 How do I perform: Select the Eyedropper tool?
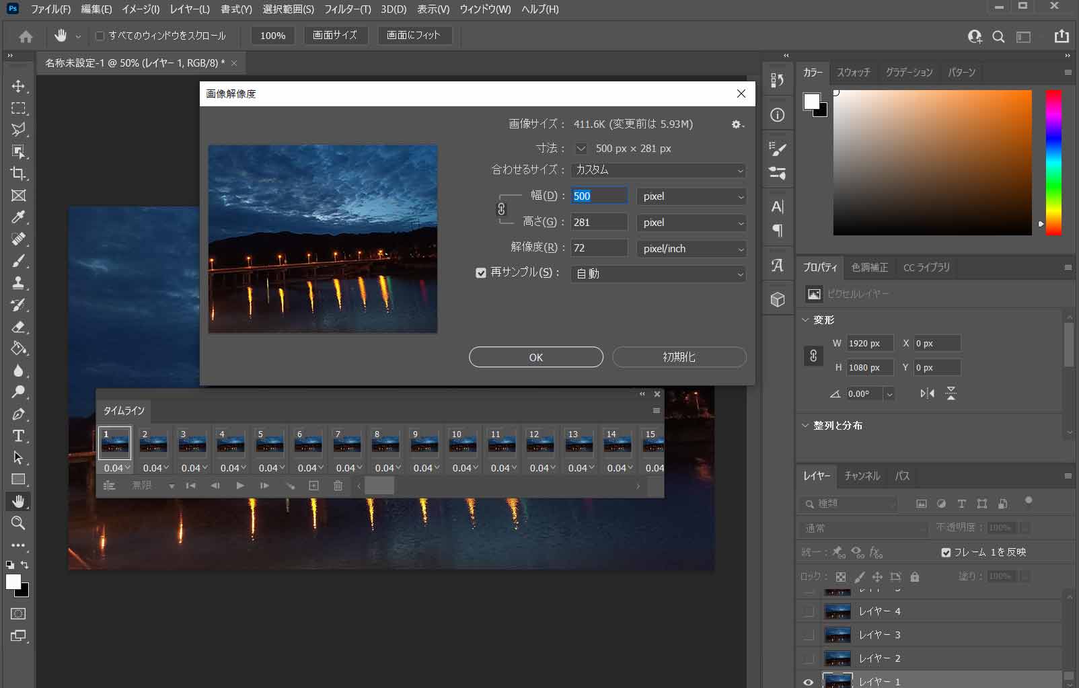18,217
